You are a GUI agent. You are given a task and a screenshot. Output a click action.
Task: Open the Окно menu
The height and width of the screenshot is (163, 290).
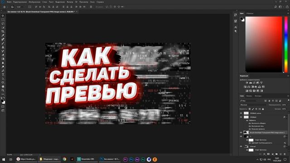[x=92, y=2]
